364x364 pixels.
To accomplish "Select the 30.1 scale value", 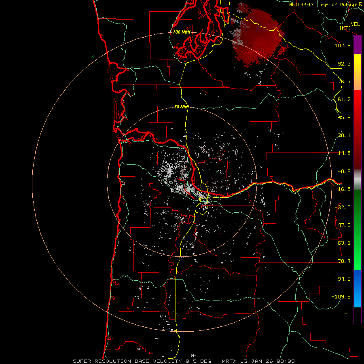I will point(344,135).
